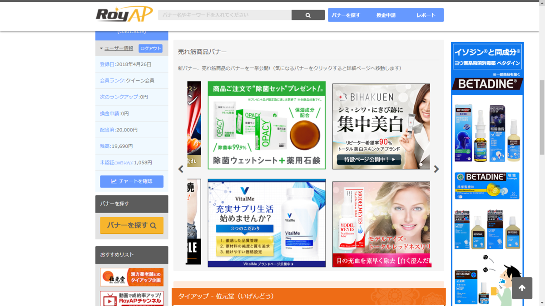545x306 pixels.
Task: Open the OPACY 除菌ウェットシート banner
Action: coord(267,125)
